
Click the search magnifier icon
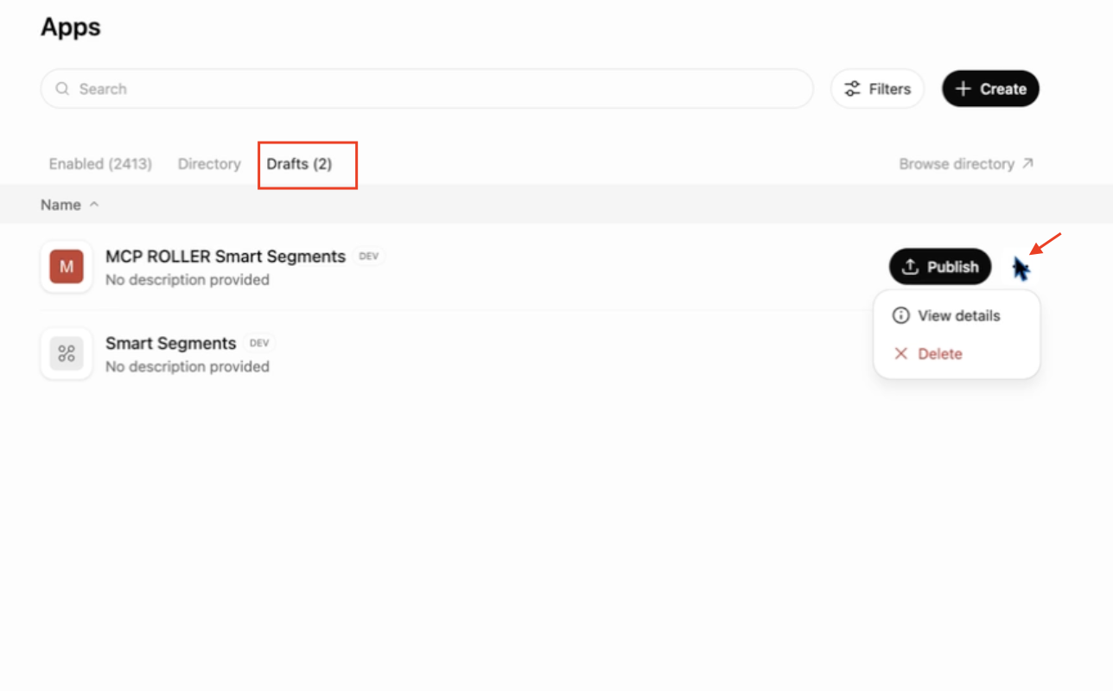(x=62, y=89)
